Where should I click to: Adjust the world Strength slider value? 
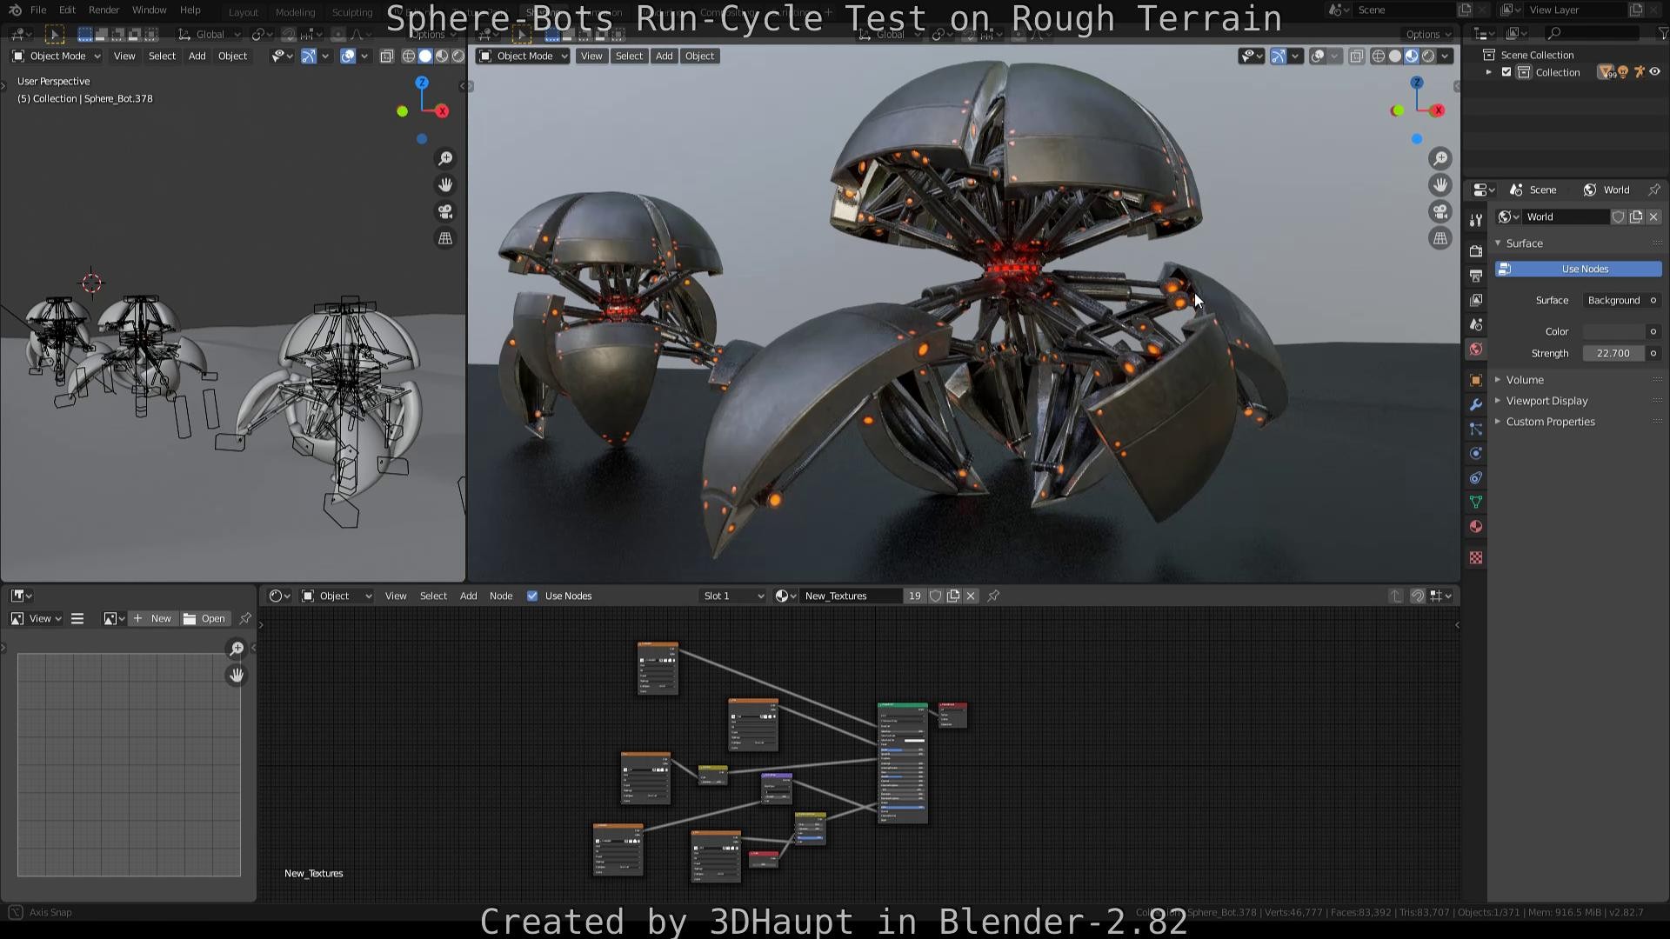point(1613,353)
